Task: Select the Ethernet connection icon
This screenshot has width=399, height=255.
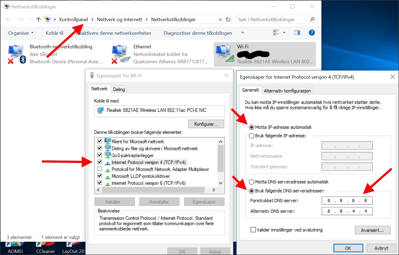Action: [x=121, y=54]
